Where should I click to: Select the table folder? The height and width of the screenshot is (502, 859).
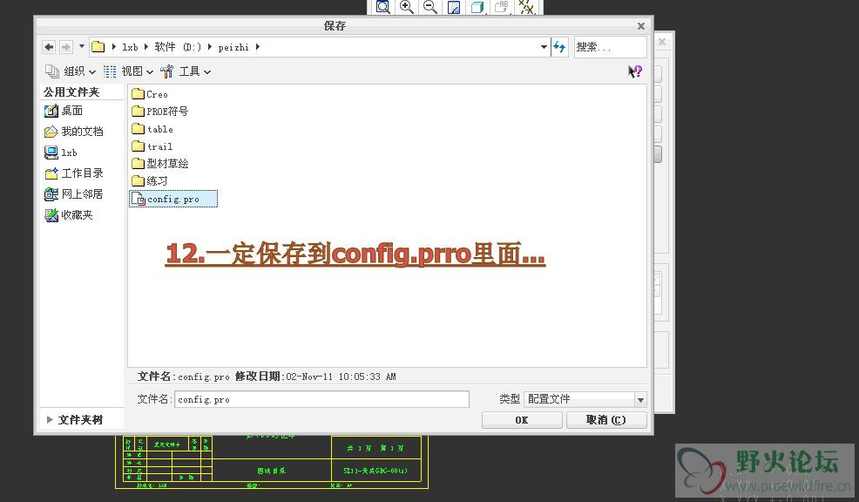152,129
